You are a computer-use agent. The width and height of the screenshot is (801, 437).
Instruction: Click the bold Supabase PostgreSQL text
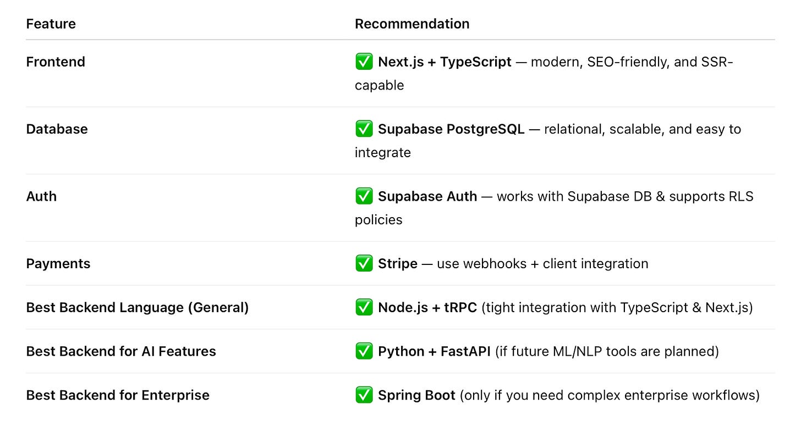tap(451, 129)
